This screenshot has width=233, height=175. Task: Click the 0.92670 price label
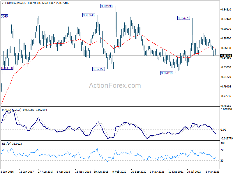click(x=184, y=18)
